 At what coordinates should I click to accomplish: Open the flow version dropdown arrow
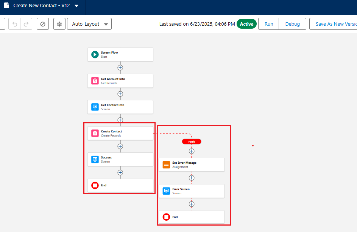coord(76,6)
